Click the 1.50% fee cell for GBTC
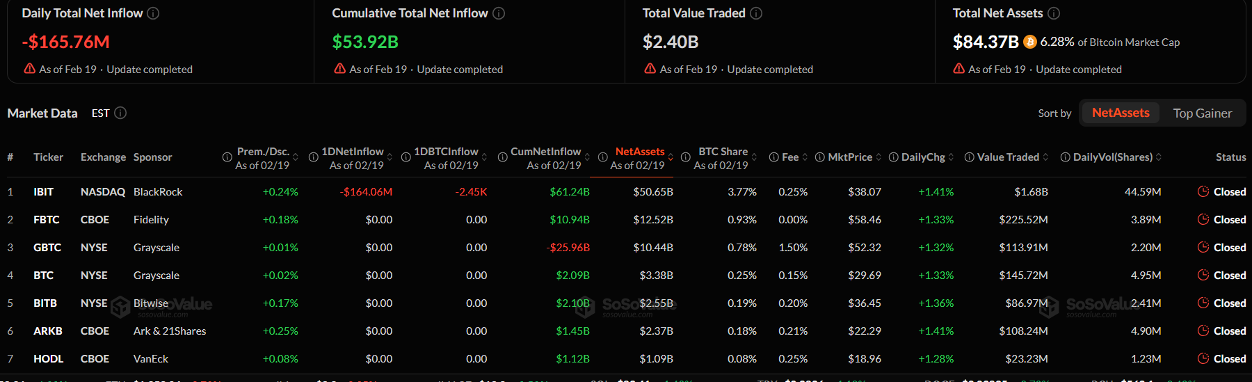 click(x=793, y=247)
